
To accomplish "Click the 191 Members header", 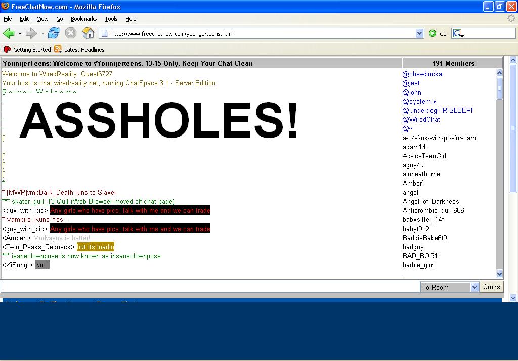I will [453, 63].
